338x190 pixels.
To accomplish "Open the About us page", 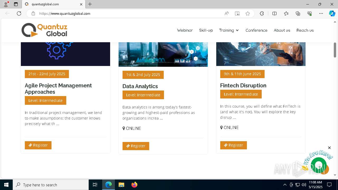I will coord(282,30).
